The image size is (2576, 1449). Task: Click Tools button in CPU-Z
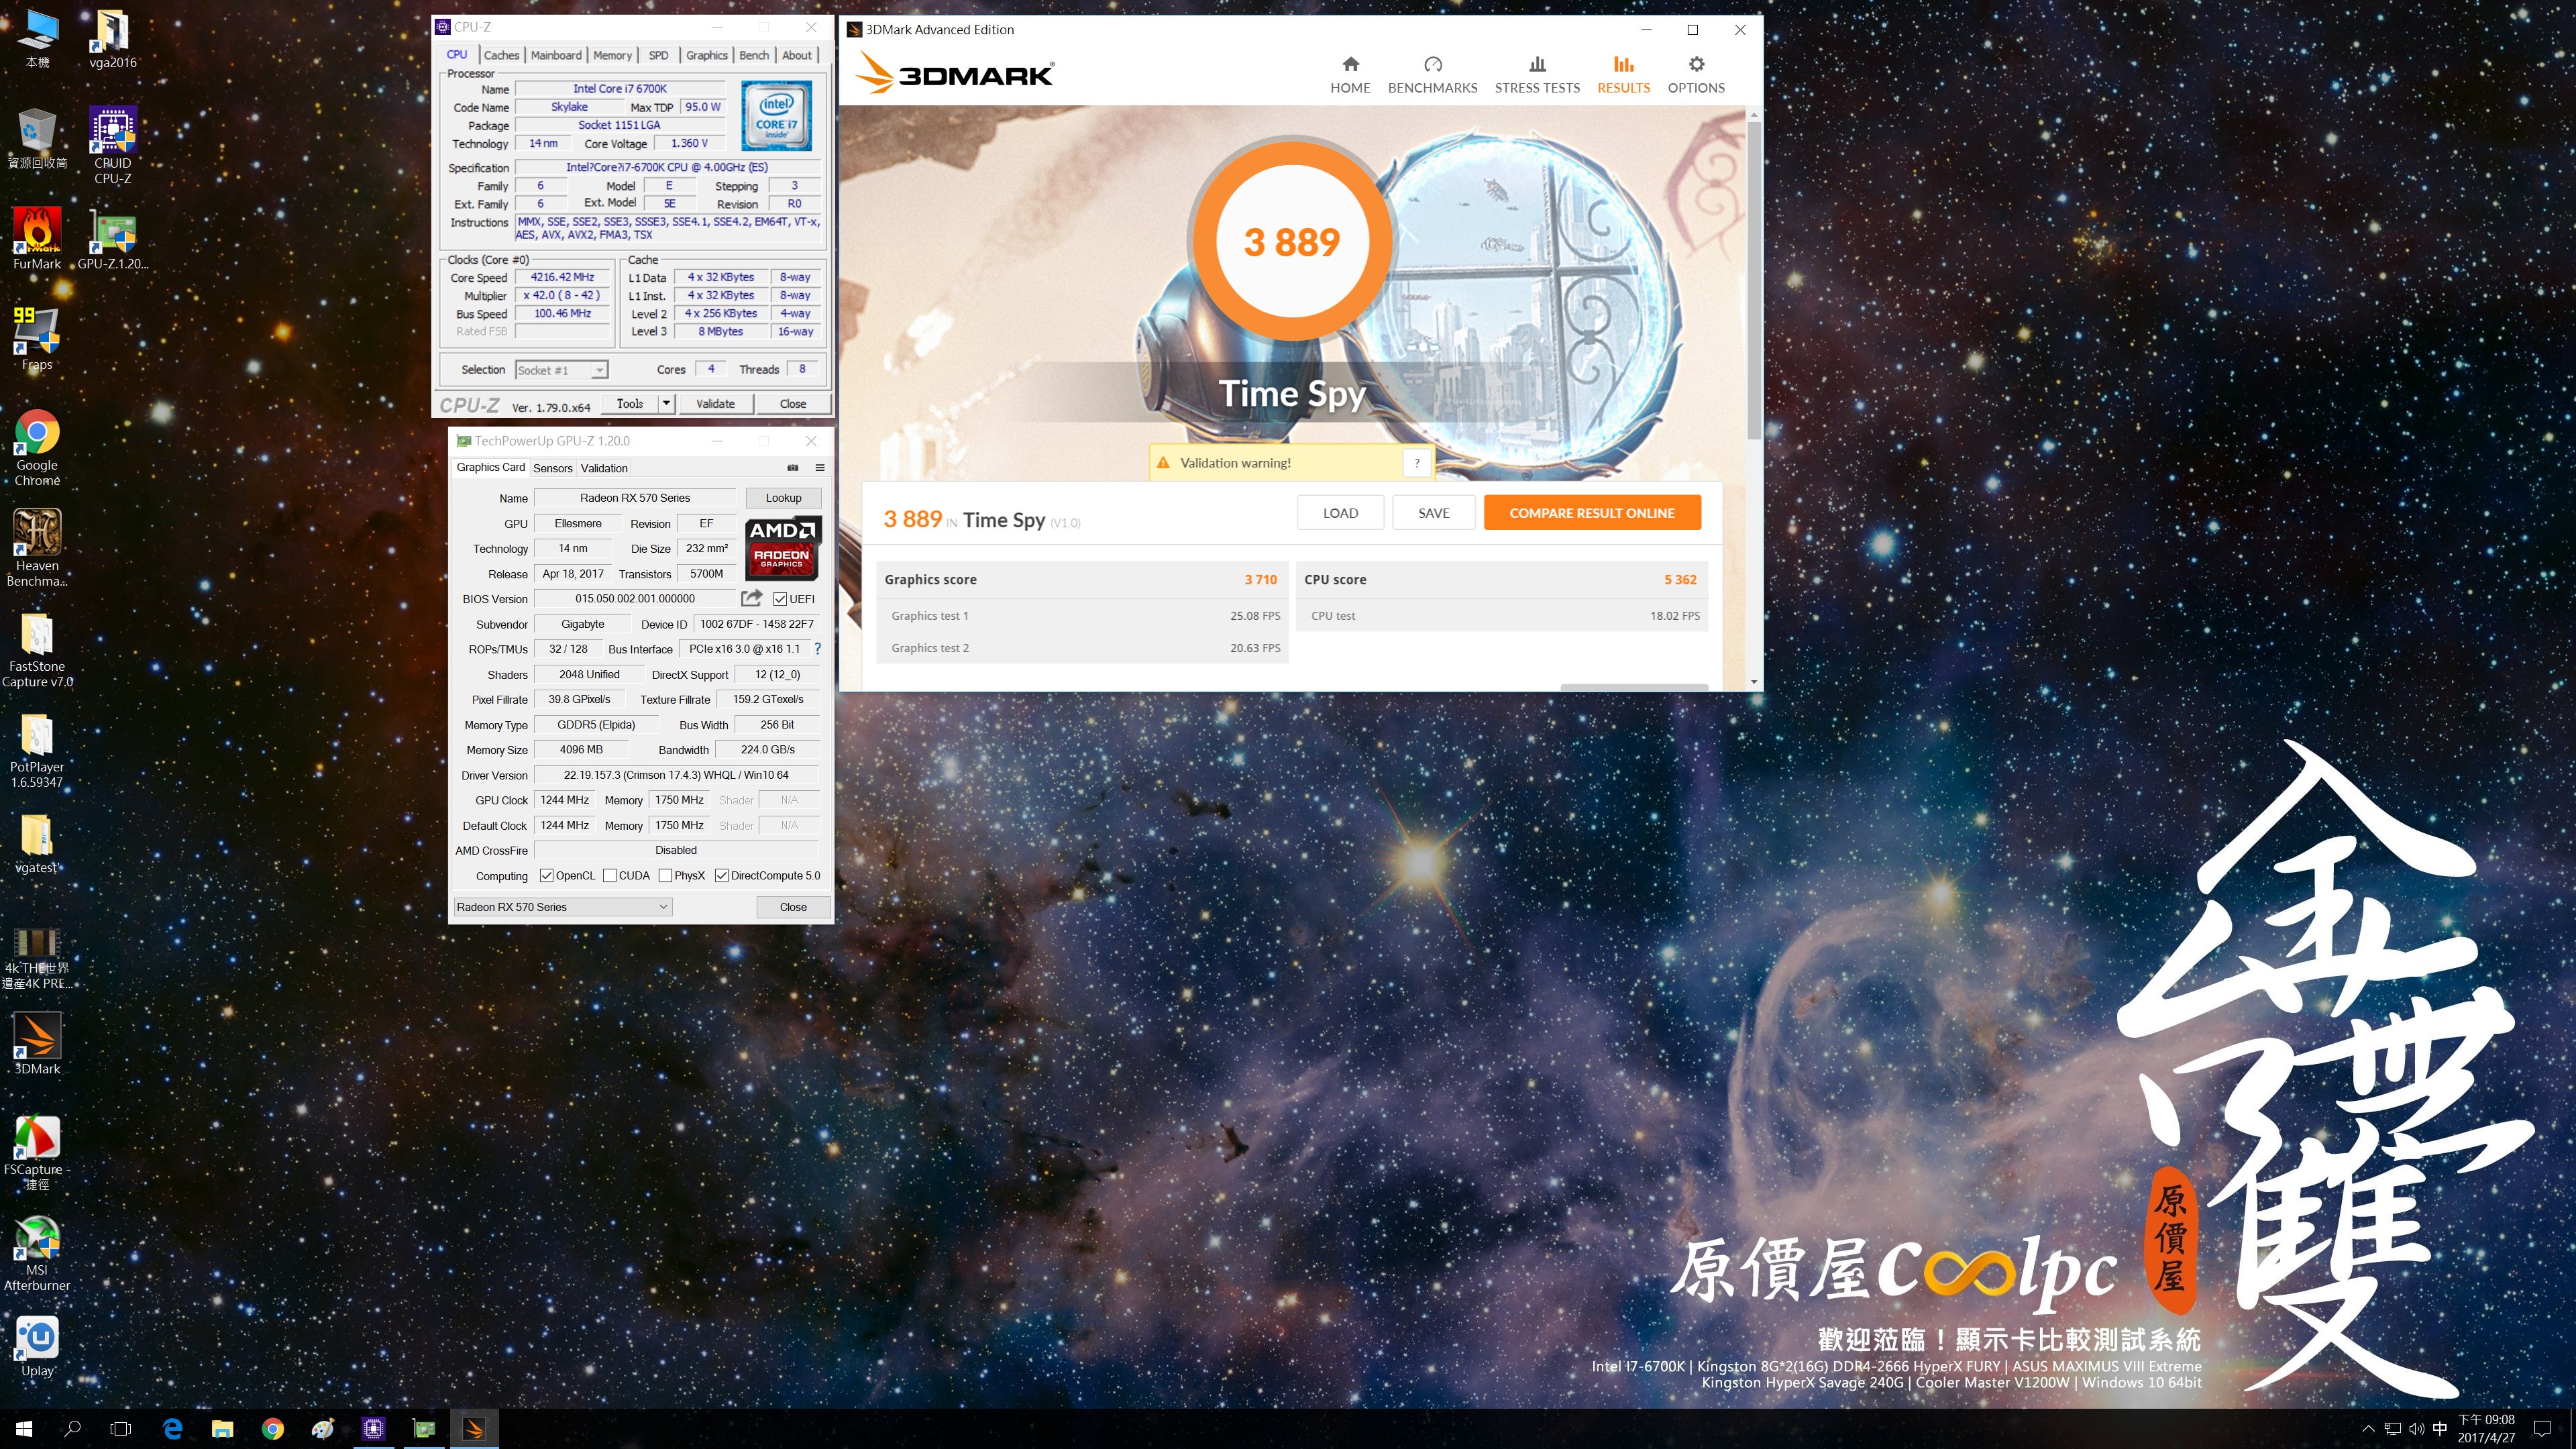point(630,404)
